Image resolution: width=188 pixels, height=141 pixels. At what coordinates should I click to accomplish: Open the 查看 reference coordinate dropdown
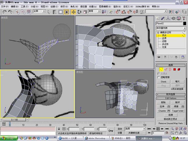[x=99, y=11]
